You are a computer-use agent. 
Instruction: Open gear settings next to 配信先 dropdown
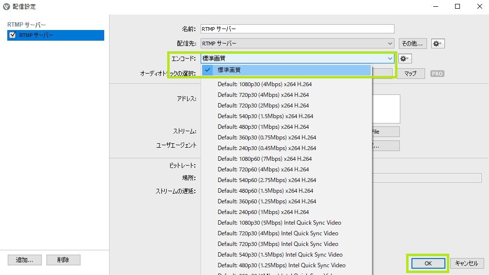pos(438,44)
